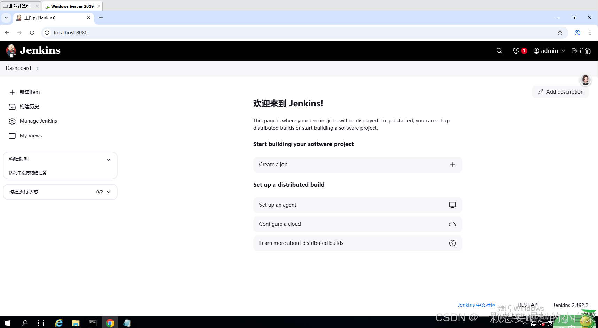Viewport: 598px width, 328px height.
Task: Click the question mark help icon
Action: click(x=452, y=243)
